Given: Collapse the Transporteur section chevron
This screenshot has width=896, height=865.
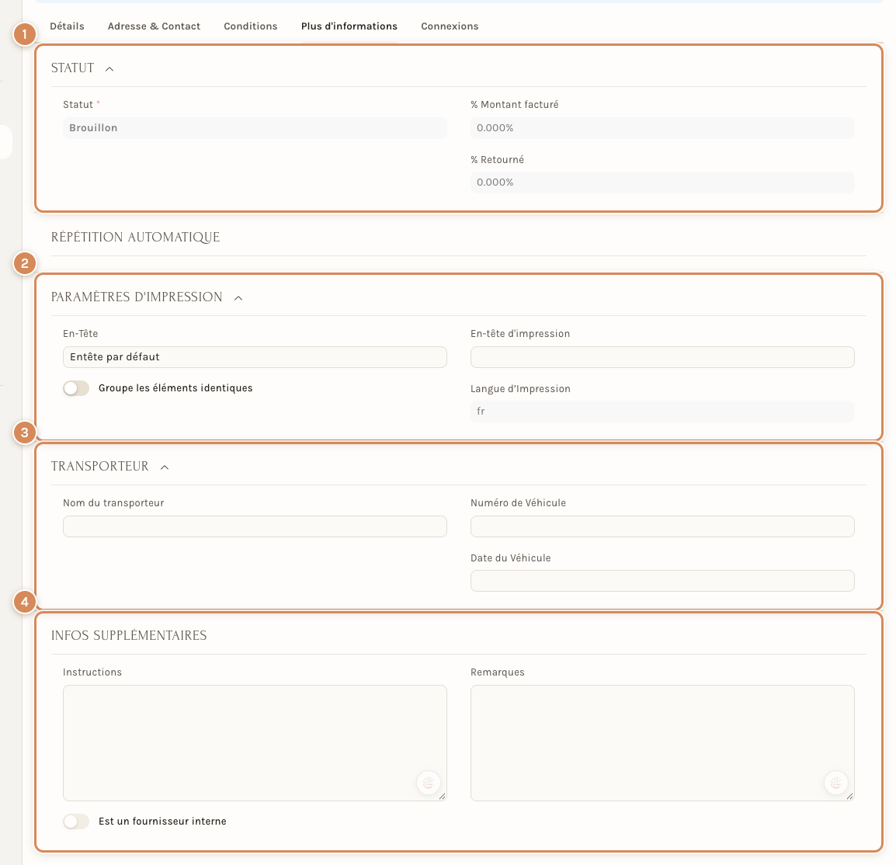Looking at the screenshot, I should click(x=165, y=467).
